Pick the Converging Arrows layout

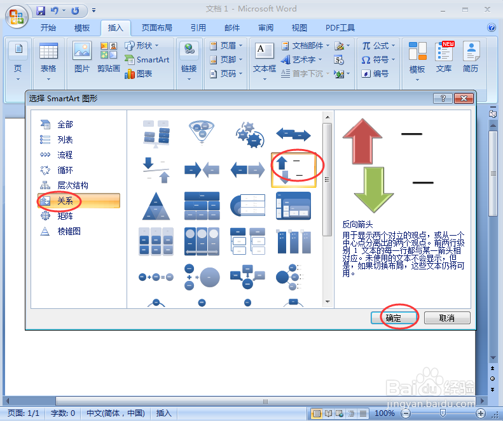click(202, 169)
